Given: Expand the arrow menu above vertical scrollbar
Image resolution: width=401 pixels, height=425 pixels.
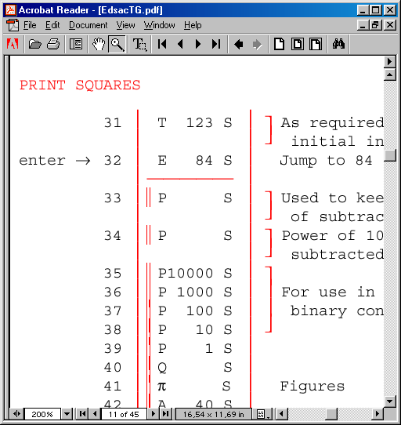Looking at the screenshot, I should click(389, 62).
